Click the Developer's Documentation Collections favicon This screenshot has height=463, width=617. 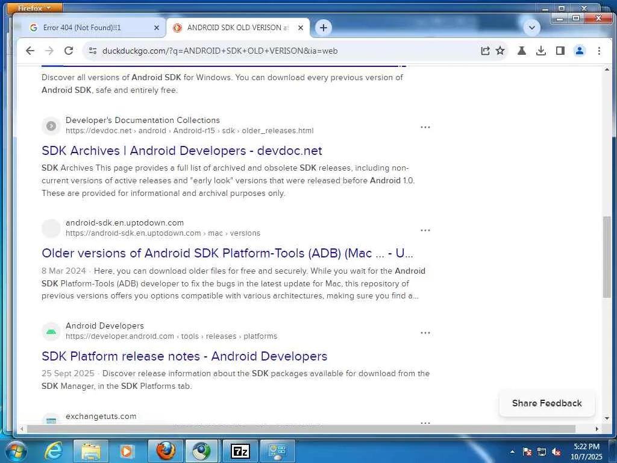pos(51,125)
